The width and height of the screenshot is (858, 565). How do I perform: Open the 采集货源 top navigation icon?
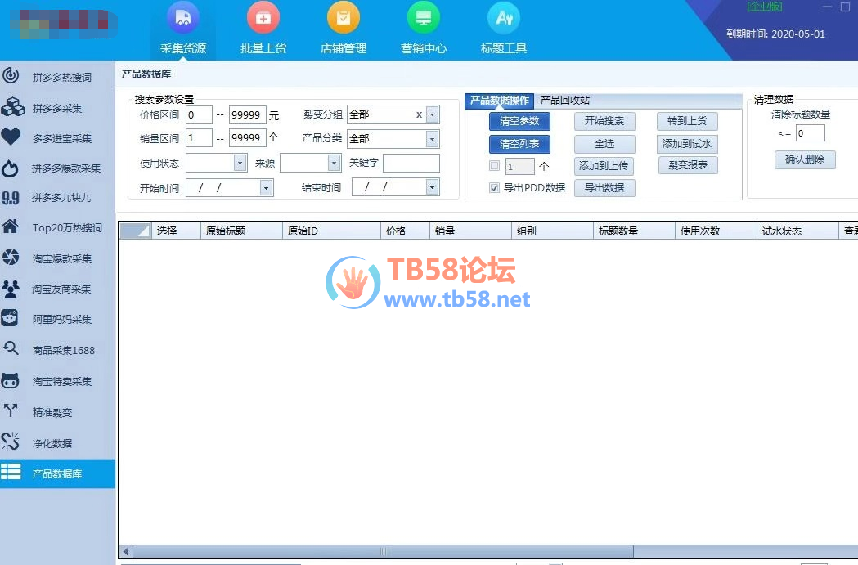[183, 18]
